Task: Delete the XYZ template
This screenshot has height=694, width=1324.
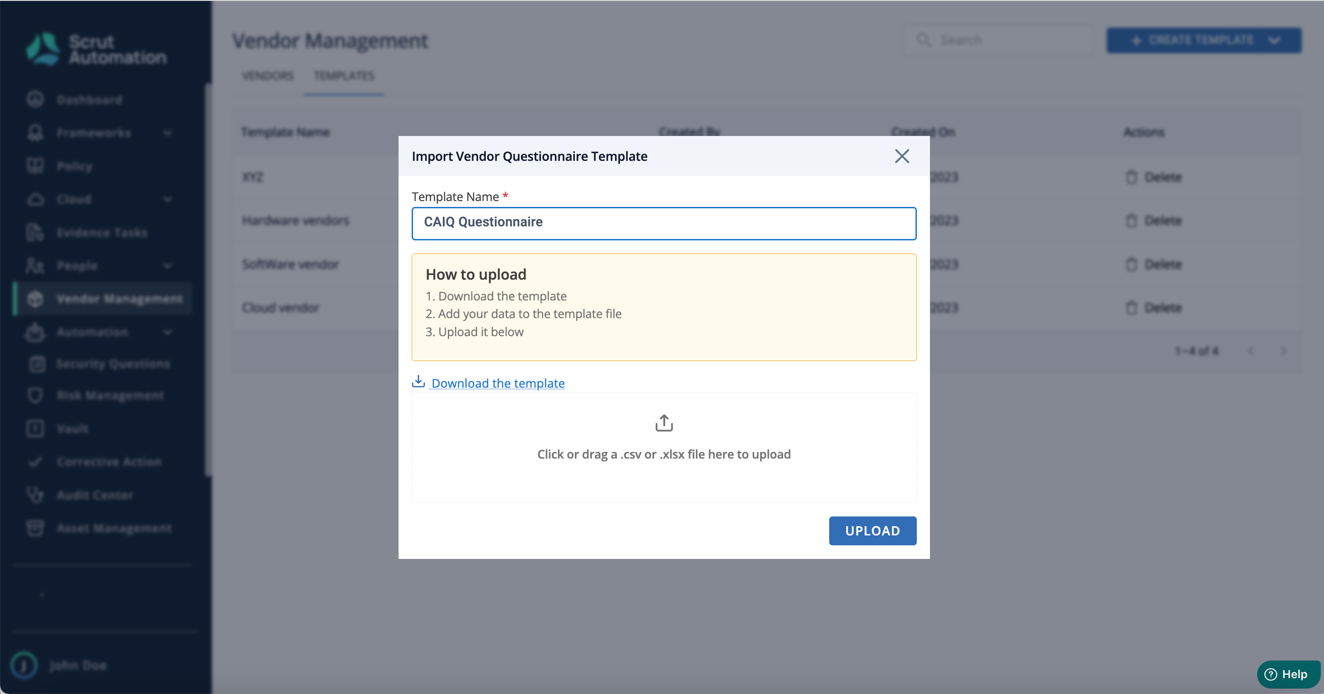Action: pos(1154,177)
